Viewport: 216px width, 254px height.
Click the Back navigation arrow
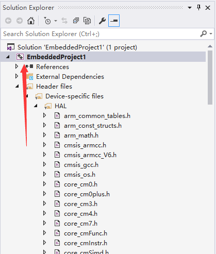(x=8, y=21)
